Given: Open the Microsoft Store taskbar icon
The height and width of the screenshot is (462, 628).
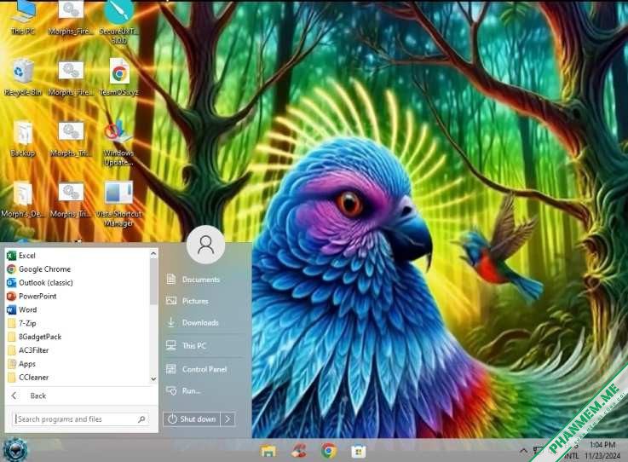Looking at the screenshot, I should click(x=359, y=452).
